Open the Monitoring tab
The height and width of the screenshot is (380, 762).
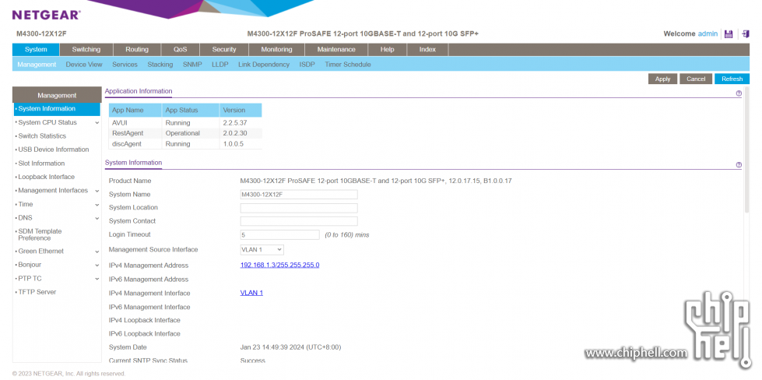(276, 50)
